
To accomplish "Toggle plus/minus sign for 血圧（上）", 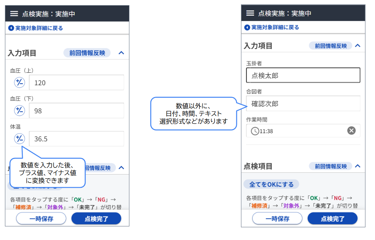I will tap(20, 83).
